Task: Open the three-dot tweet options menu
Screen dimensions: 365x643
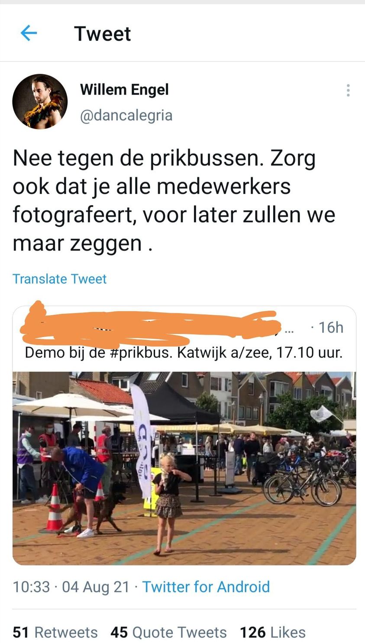Action: pyautogui.click(x=348, y=90)
